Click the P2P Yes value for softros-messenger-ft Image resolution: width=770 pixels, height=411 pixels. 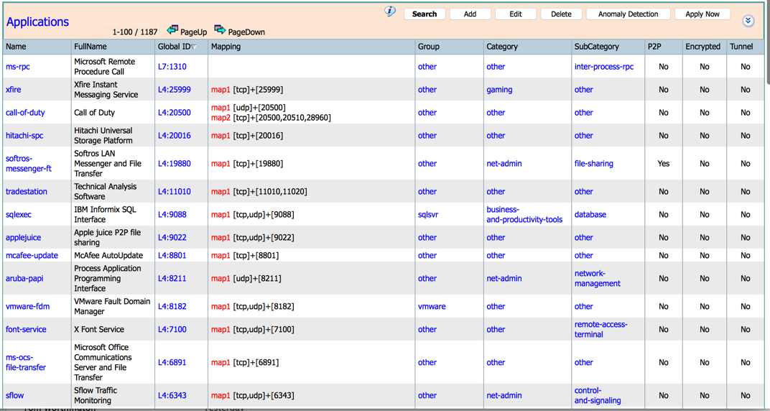pyautogui.click(x=664, y=164)
